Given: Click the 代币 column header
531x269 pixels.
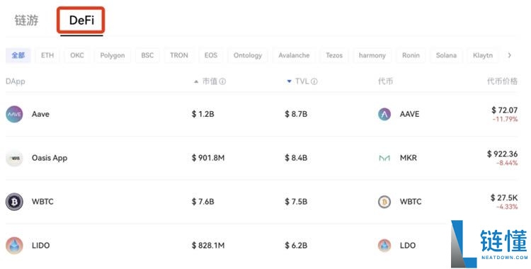Looking at the screenshot, I should tap(385, 81).
